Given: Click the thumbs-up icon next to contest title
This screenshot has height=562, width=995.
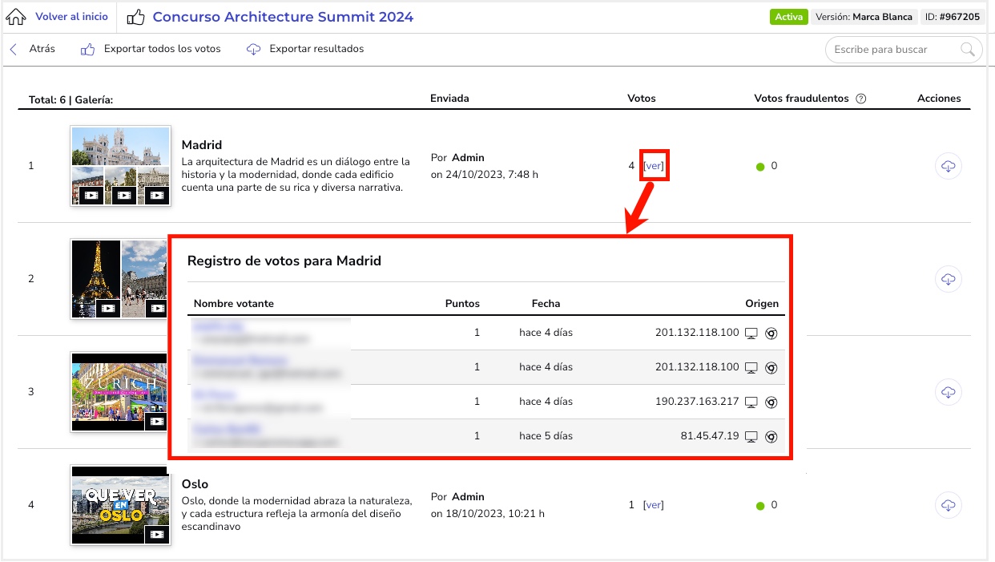Looking at the screenshot, I should pyautogui.click(x=136, y=17).
